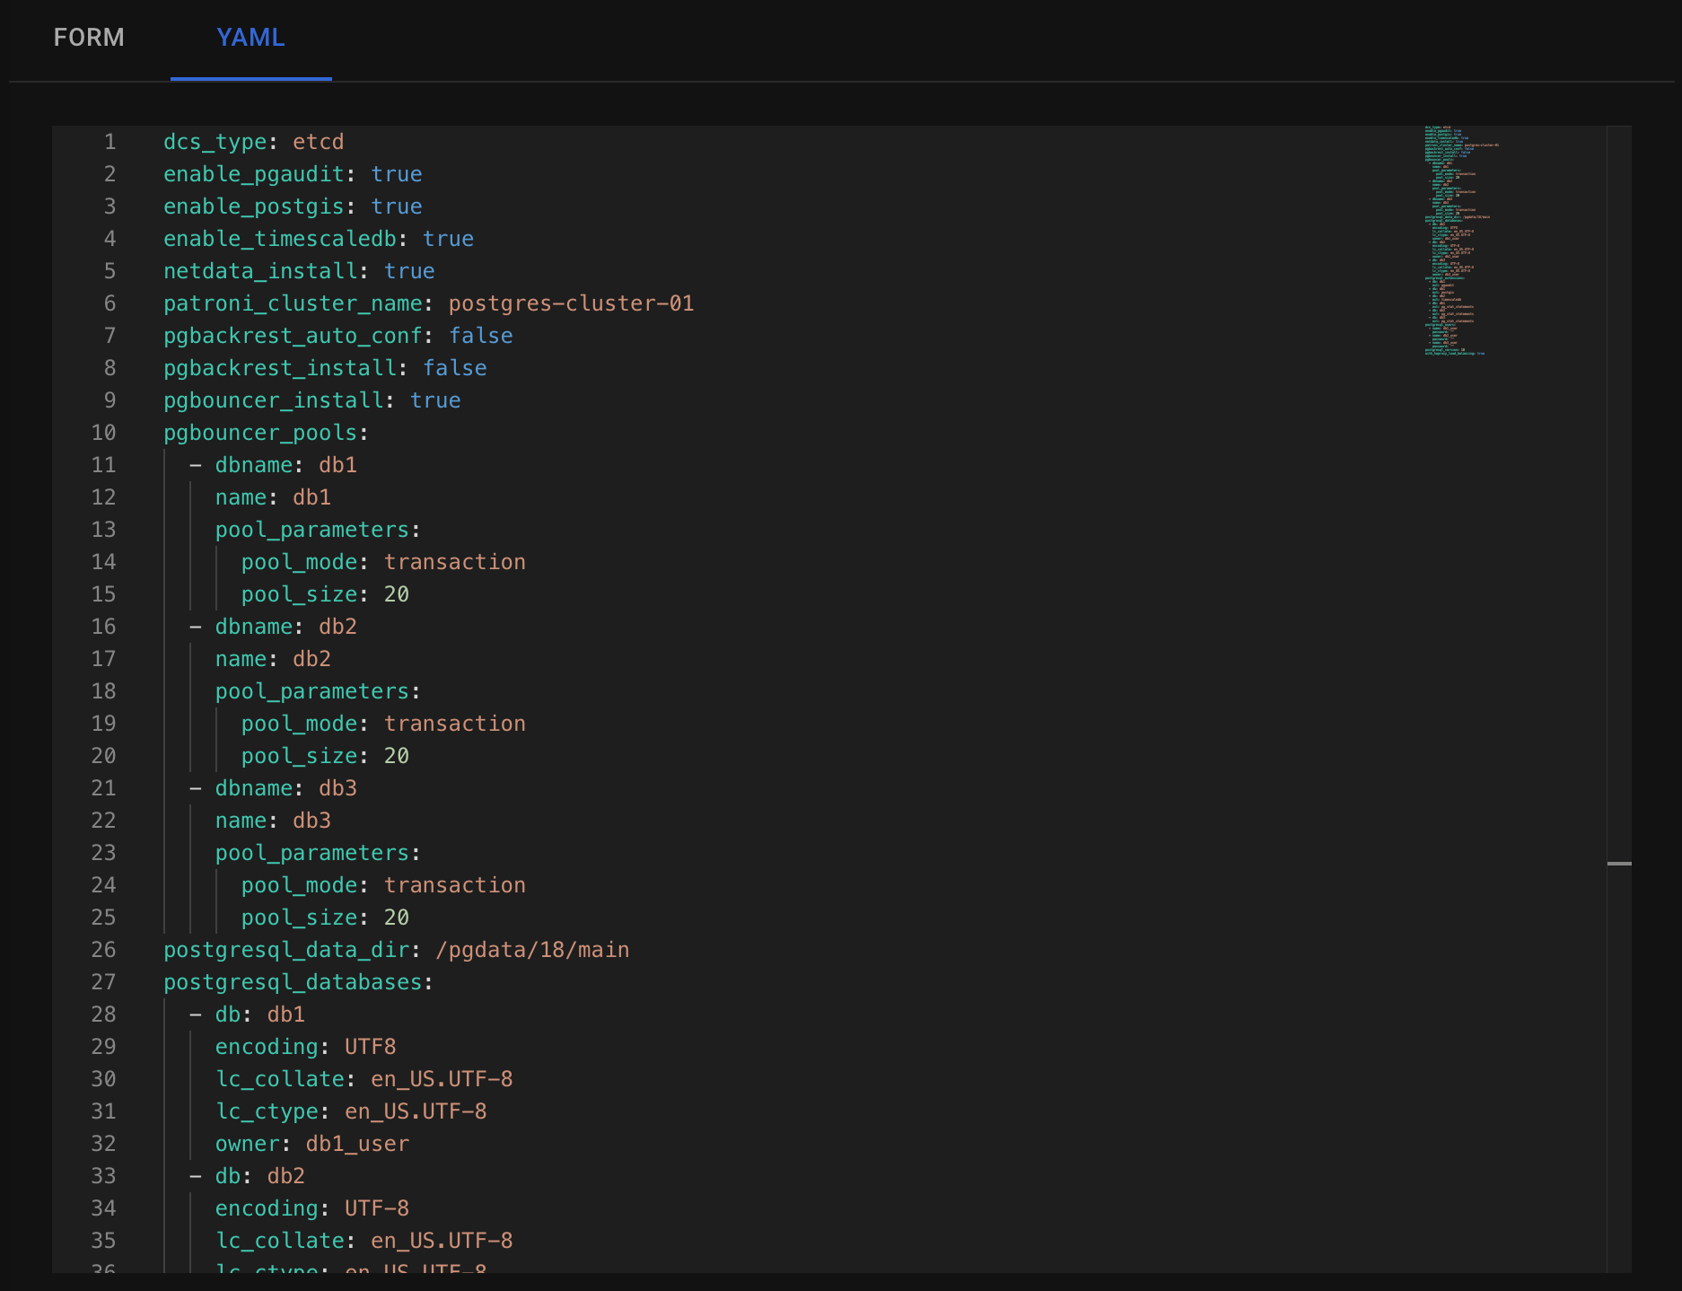Place cursor on /pgdata/18/main path
The image size is (1682, 1291).
(531, 950)
